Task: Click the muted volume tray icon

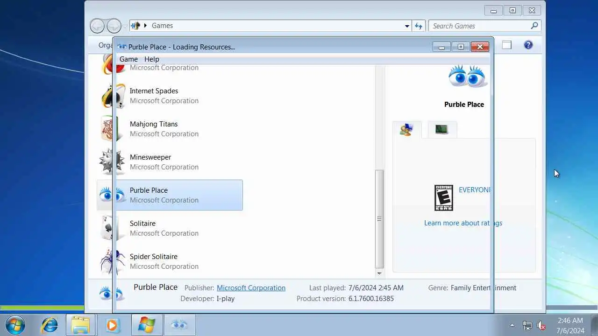Action: [541, 325]
